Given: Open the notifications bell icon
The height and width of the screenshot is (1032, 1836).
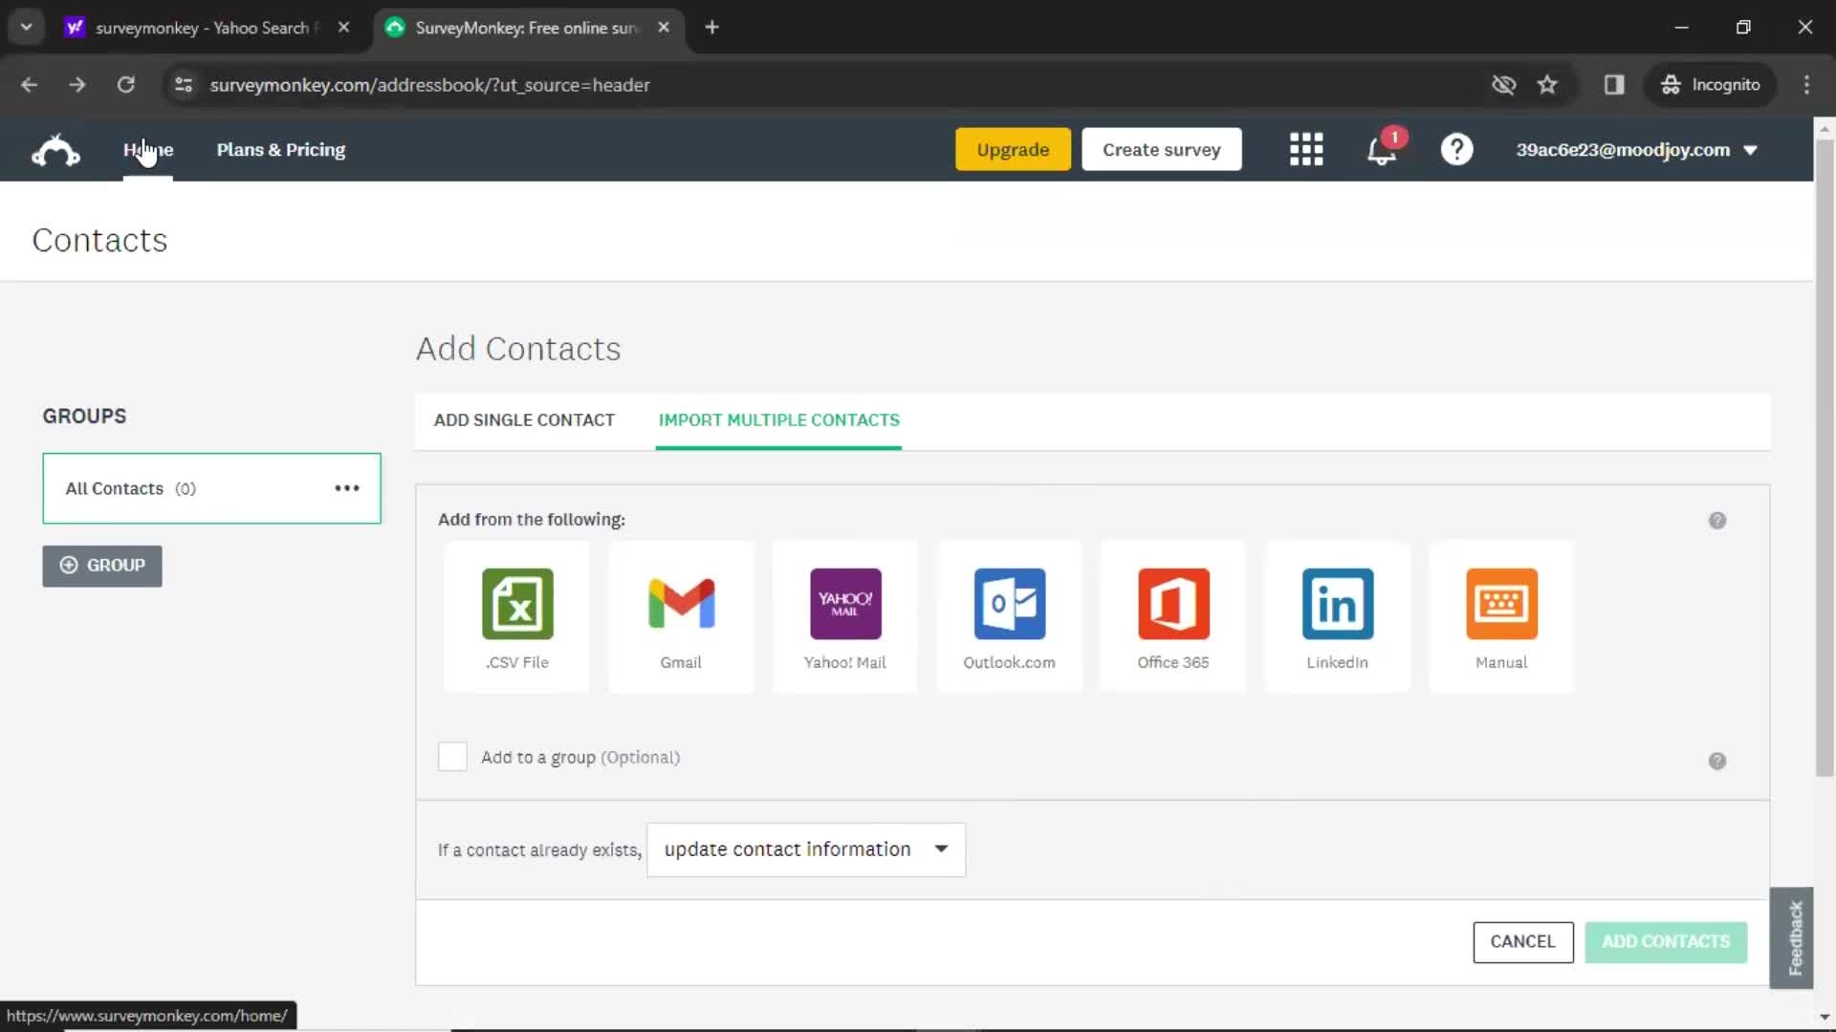Looking at the screenshot, I should pos(1382,150).
